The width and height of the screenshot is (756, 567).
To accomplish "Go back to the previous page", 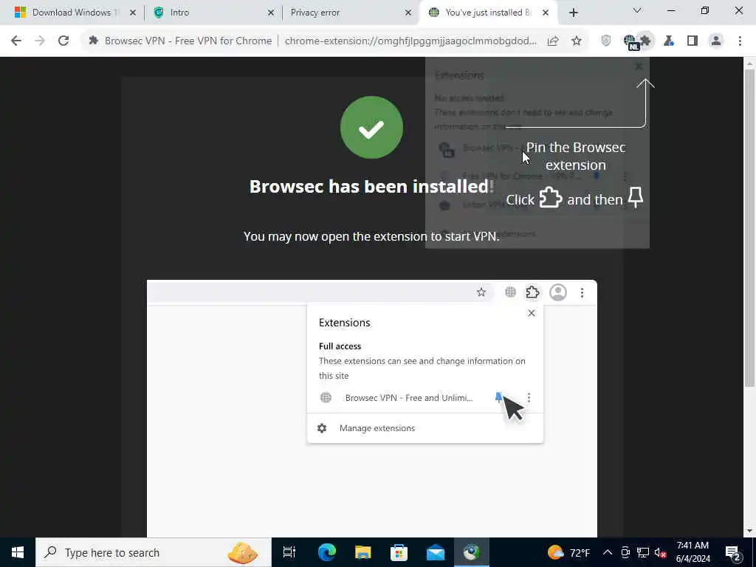I will coord(16,41).
